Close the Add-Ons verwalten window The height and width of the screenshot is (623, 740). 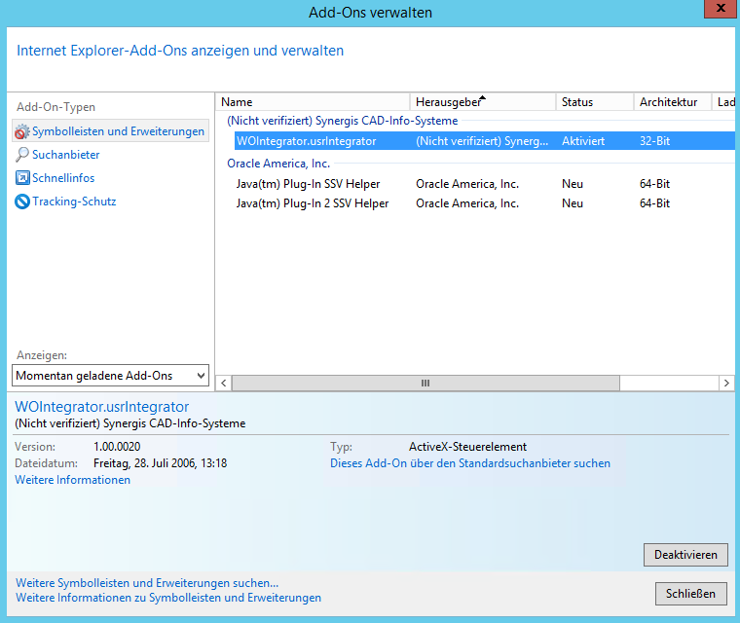721,9
